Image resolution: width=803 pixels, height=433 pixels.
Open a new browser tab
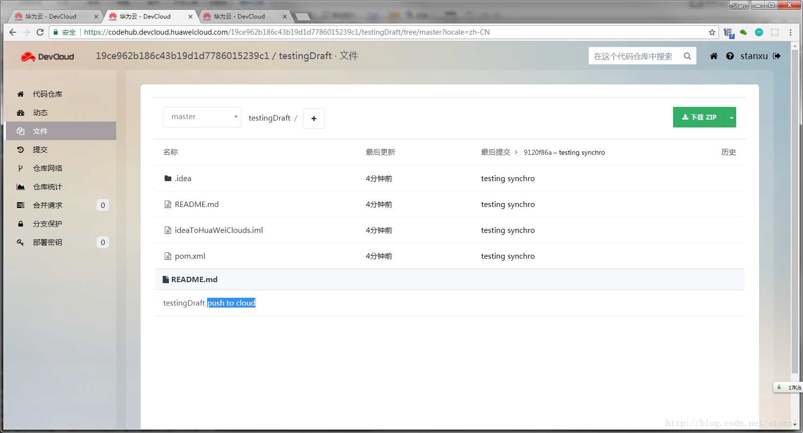[303, 17]
